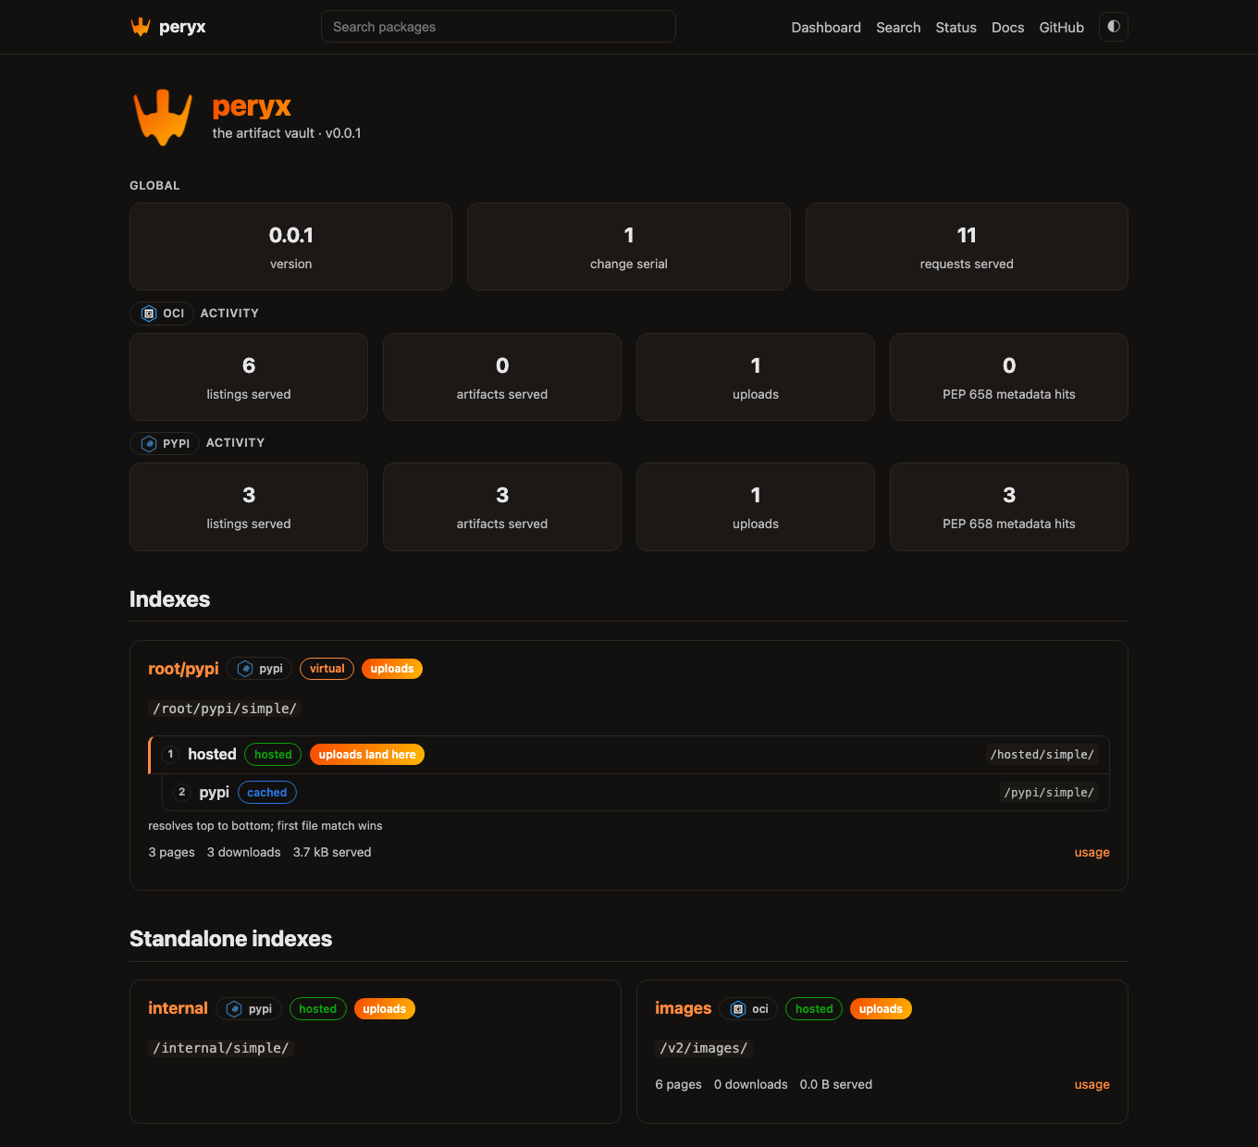Open the Docs nav item
The height and width of the screenshot is (1147, 1258).
(x=1007, y=28)
